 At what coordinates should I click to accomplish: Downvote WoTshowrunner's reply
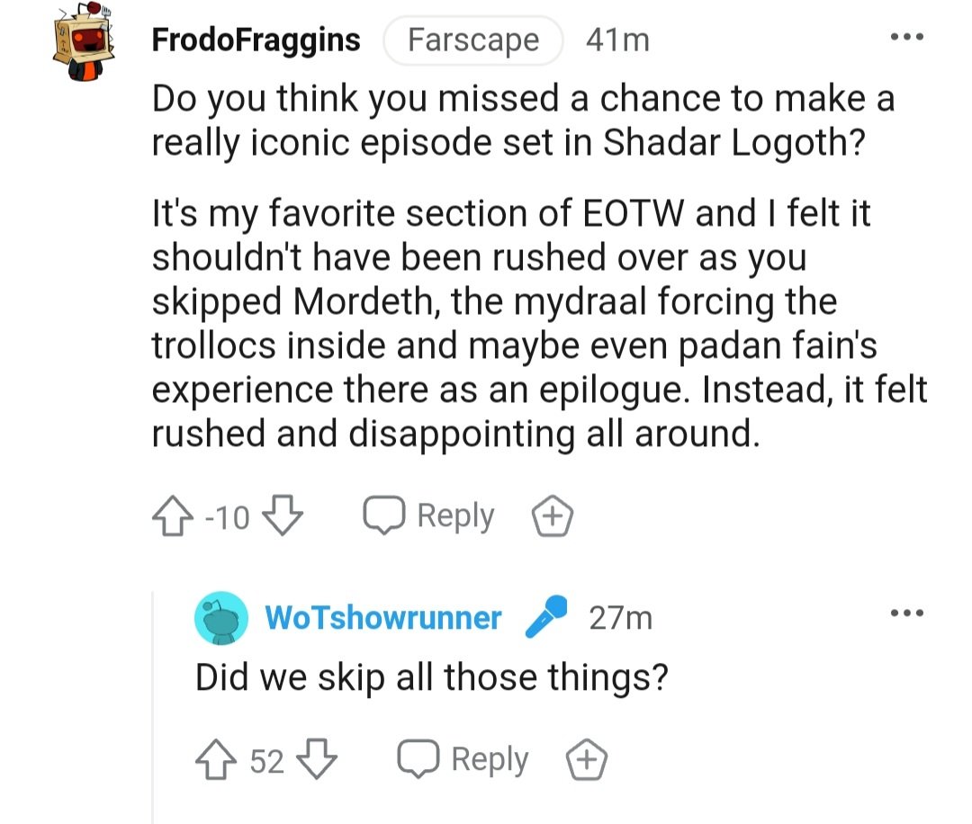click(x=318, y=761)
